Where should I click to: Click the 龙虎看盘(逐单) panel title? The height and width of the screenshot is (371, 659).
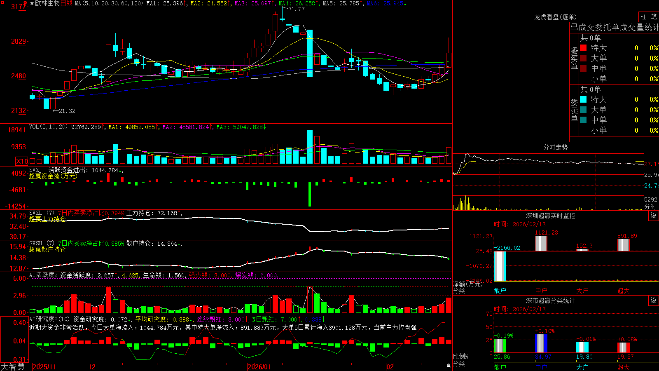click(555, 17)
